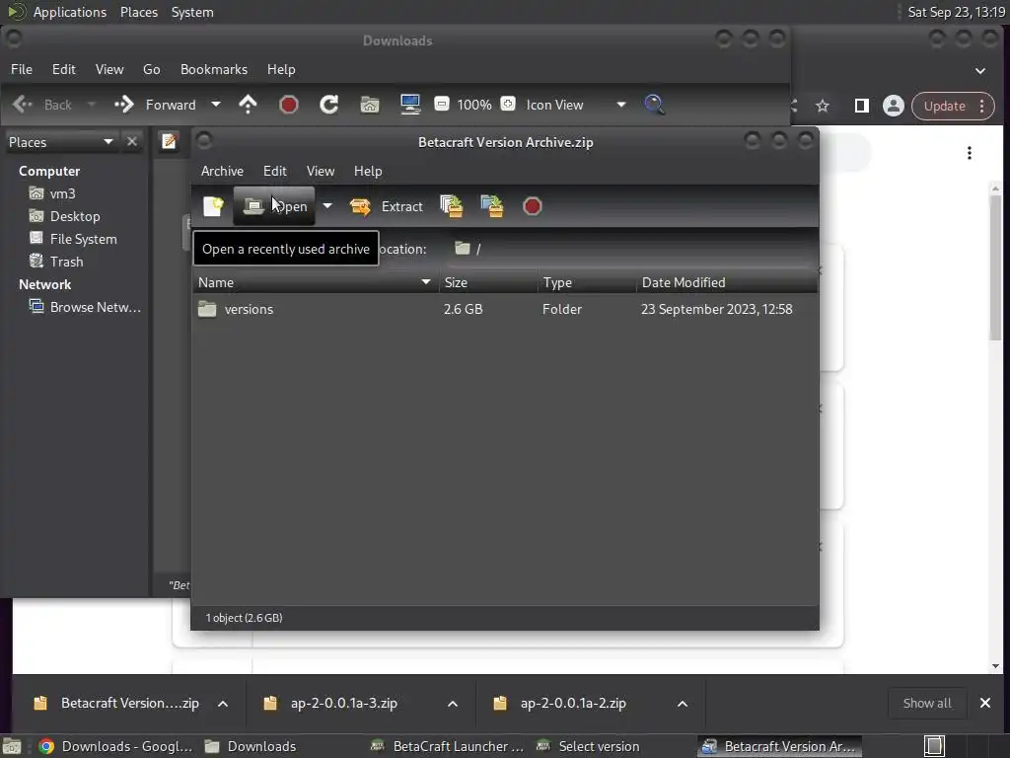Switch to Downloads - Google Chrome taskbar item
The height and width of the screenshot is (758, 1010).
coord(115,746)
